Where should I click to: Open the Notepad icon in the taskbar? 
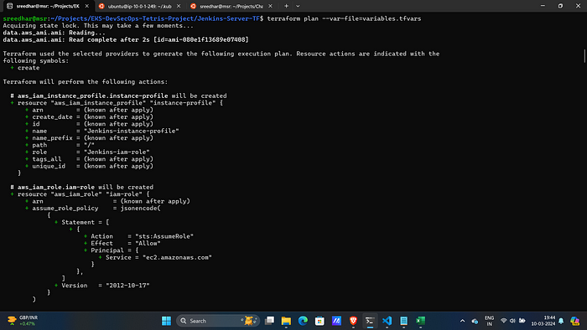[x=403, y=321]
